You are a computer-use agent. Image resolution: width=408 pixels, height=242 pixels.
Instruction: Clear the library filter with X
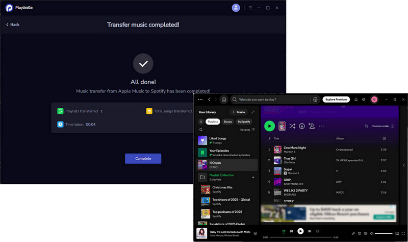201,122
